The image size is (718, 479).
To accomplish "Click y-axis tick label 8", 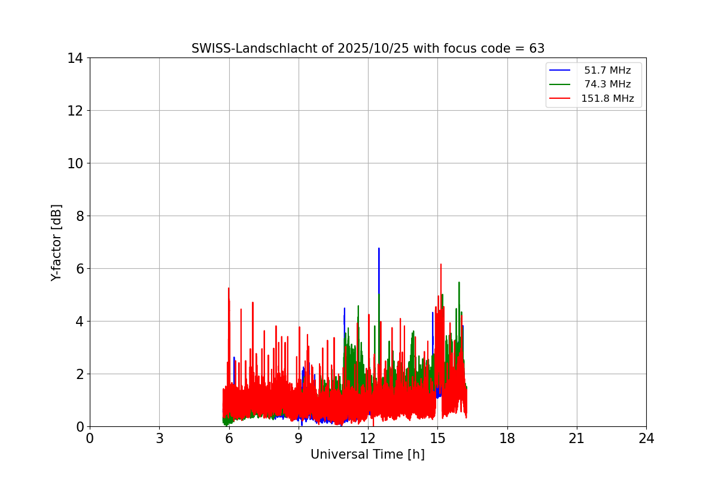I will tap(80, 216).
